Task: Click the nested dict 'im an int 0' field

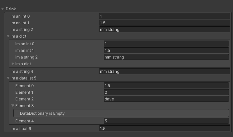Action: tap(166, 44)
